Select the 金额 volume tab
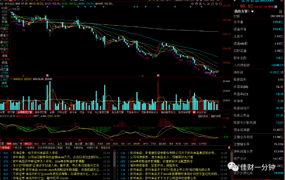Screen dimensions: 285x180 [x=52, y=112]
